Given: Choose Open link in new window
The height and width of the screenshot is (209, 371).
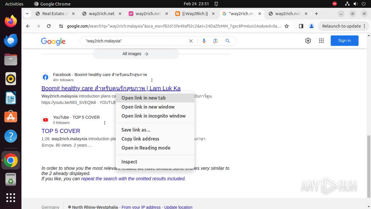Looking at the screenshot, I should (155, 107).
